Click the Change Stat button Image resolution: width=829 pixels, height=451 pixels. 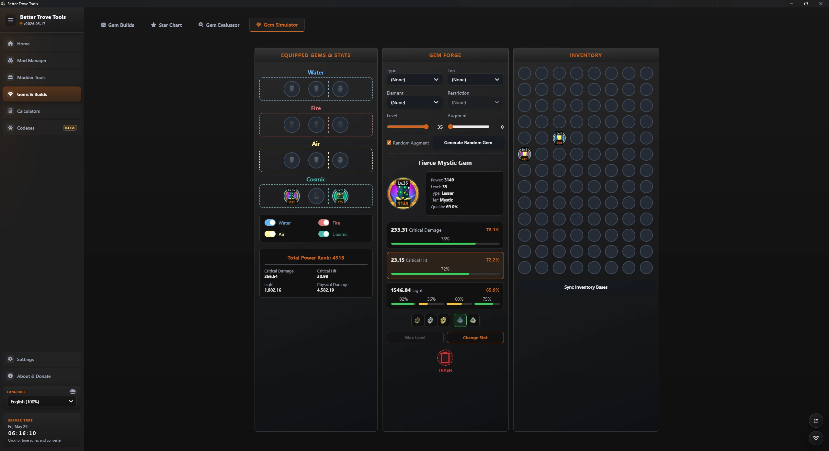coord(475,338)
